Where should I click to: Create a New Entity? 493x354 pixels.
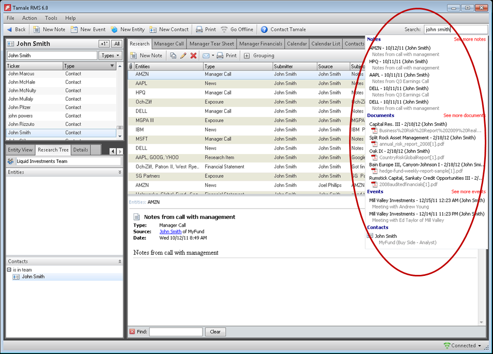pyautogui.click(x=127, y=29)
